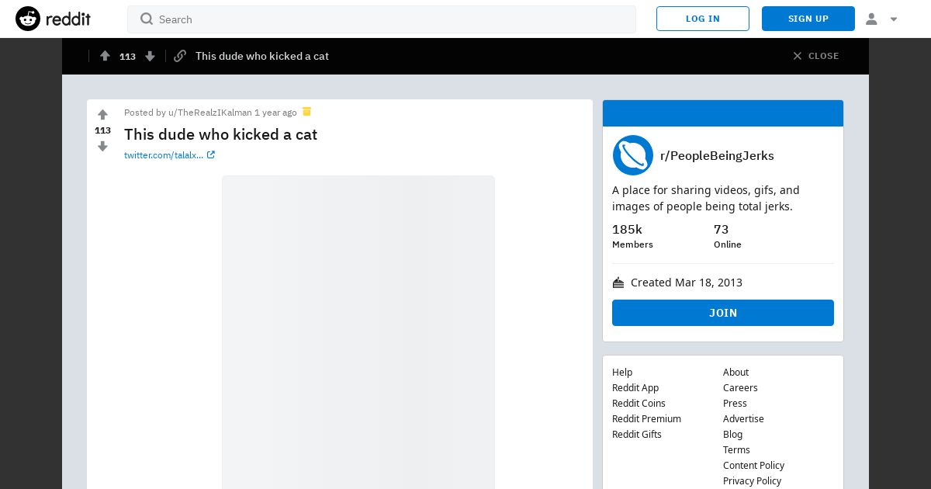Focus the Search input field
The image size is (931, 489).
[x=382, y=19]
